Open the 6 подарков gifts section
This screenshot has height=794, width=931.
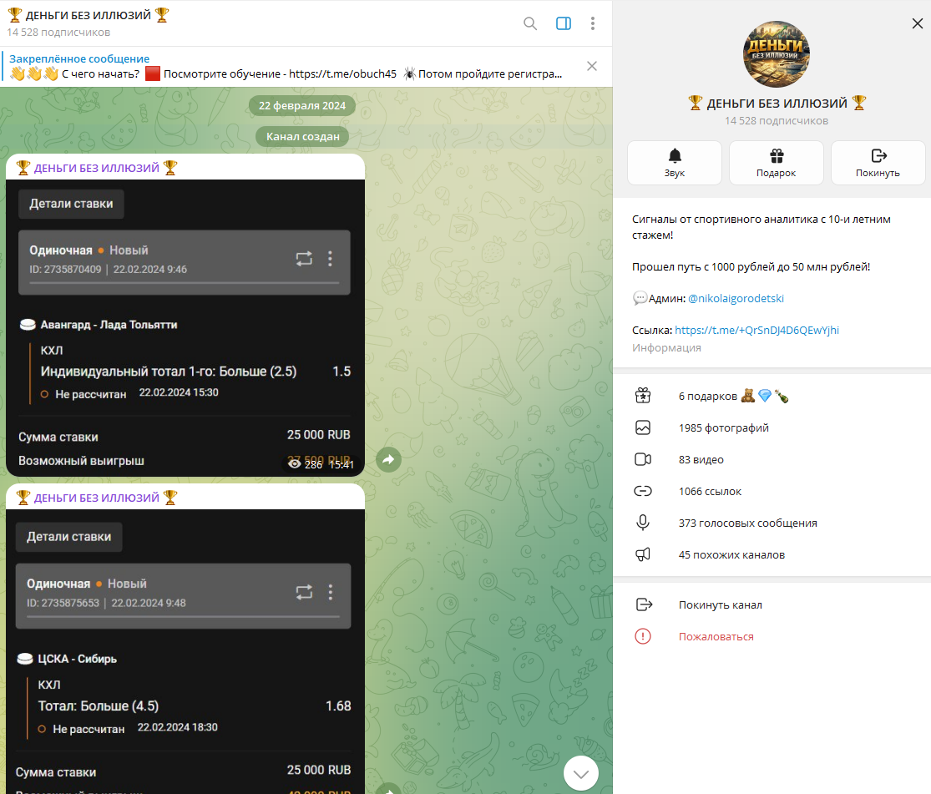coord(772,396)
